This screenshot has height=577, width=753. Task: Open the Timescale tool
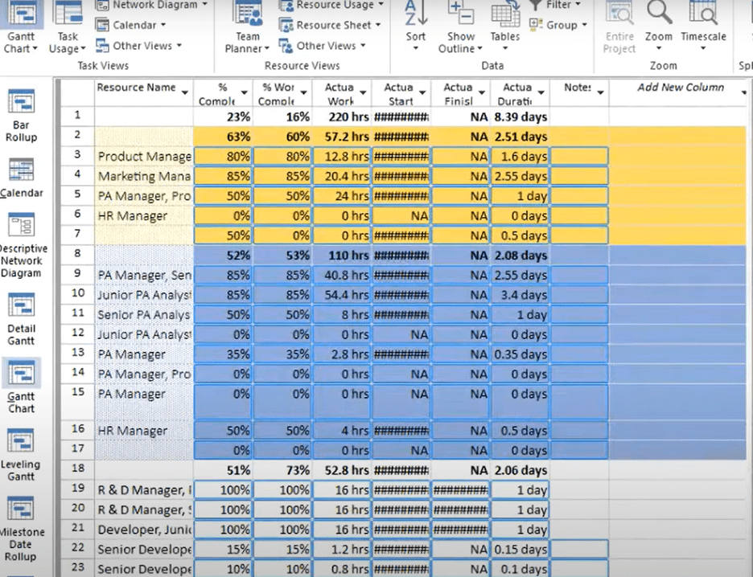[x=703, y=28]
